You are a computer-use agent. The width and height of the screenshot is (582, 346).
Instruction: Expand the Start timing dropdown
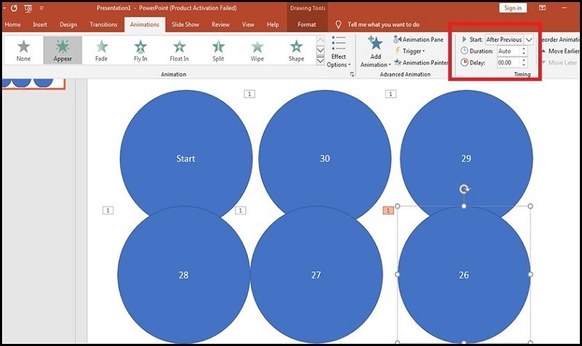tap(529, 39)
